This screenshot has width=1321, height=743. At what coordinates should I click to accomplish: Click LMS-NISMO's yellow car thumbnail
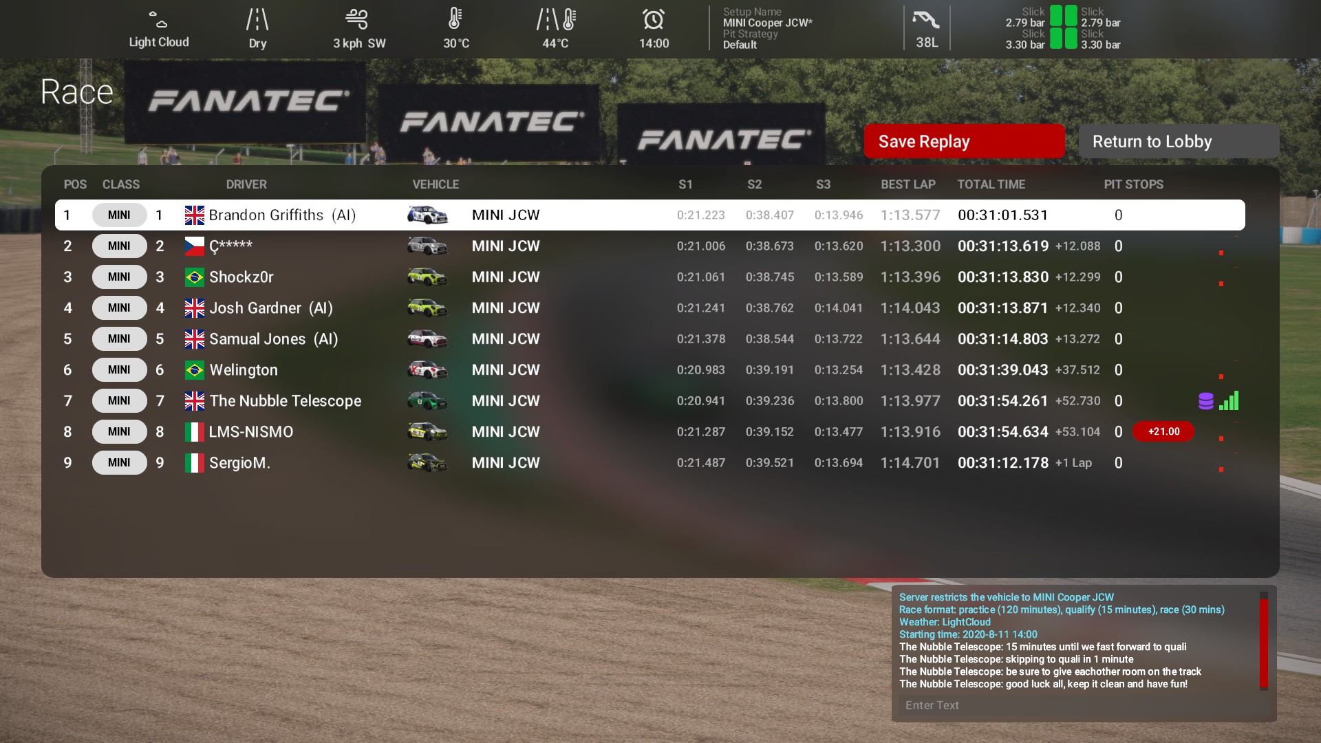(427, 432)
